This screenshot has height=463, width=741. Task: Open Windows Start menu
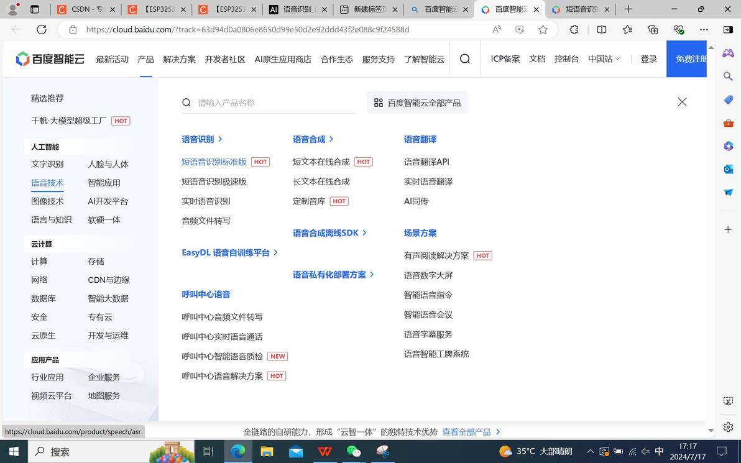(x=14, y=452)
